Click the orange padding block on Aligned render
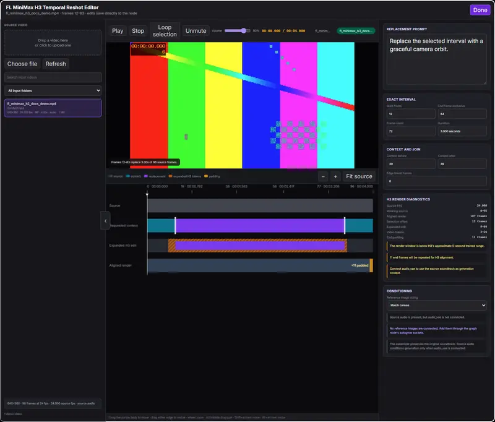 (371, 265)
